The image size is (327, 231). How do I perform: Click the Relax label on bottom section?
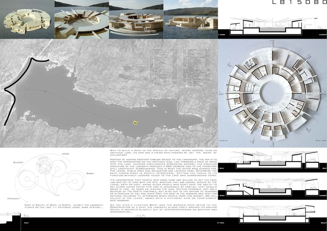(x=322, y=222)
